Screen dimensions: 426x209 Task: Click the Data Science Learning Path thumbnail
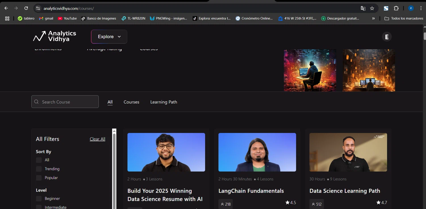[348, 152]
